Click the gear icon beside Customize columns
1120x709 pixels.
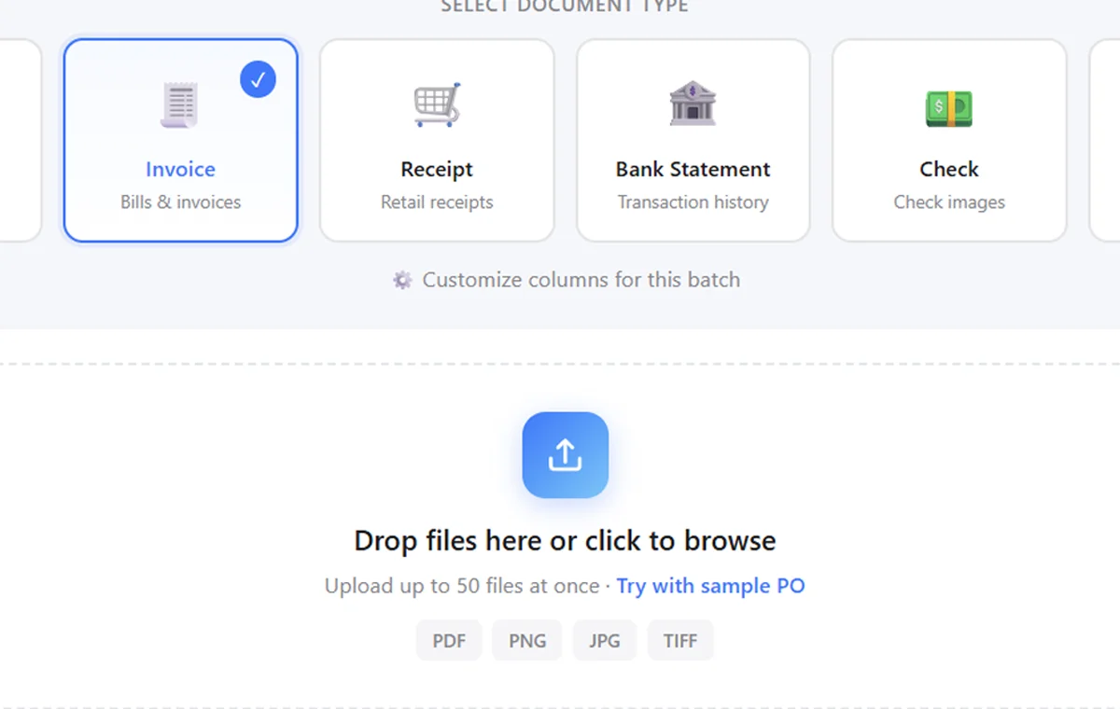pos(402,280)
